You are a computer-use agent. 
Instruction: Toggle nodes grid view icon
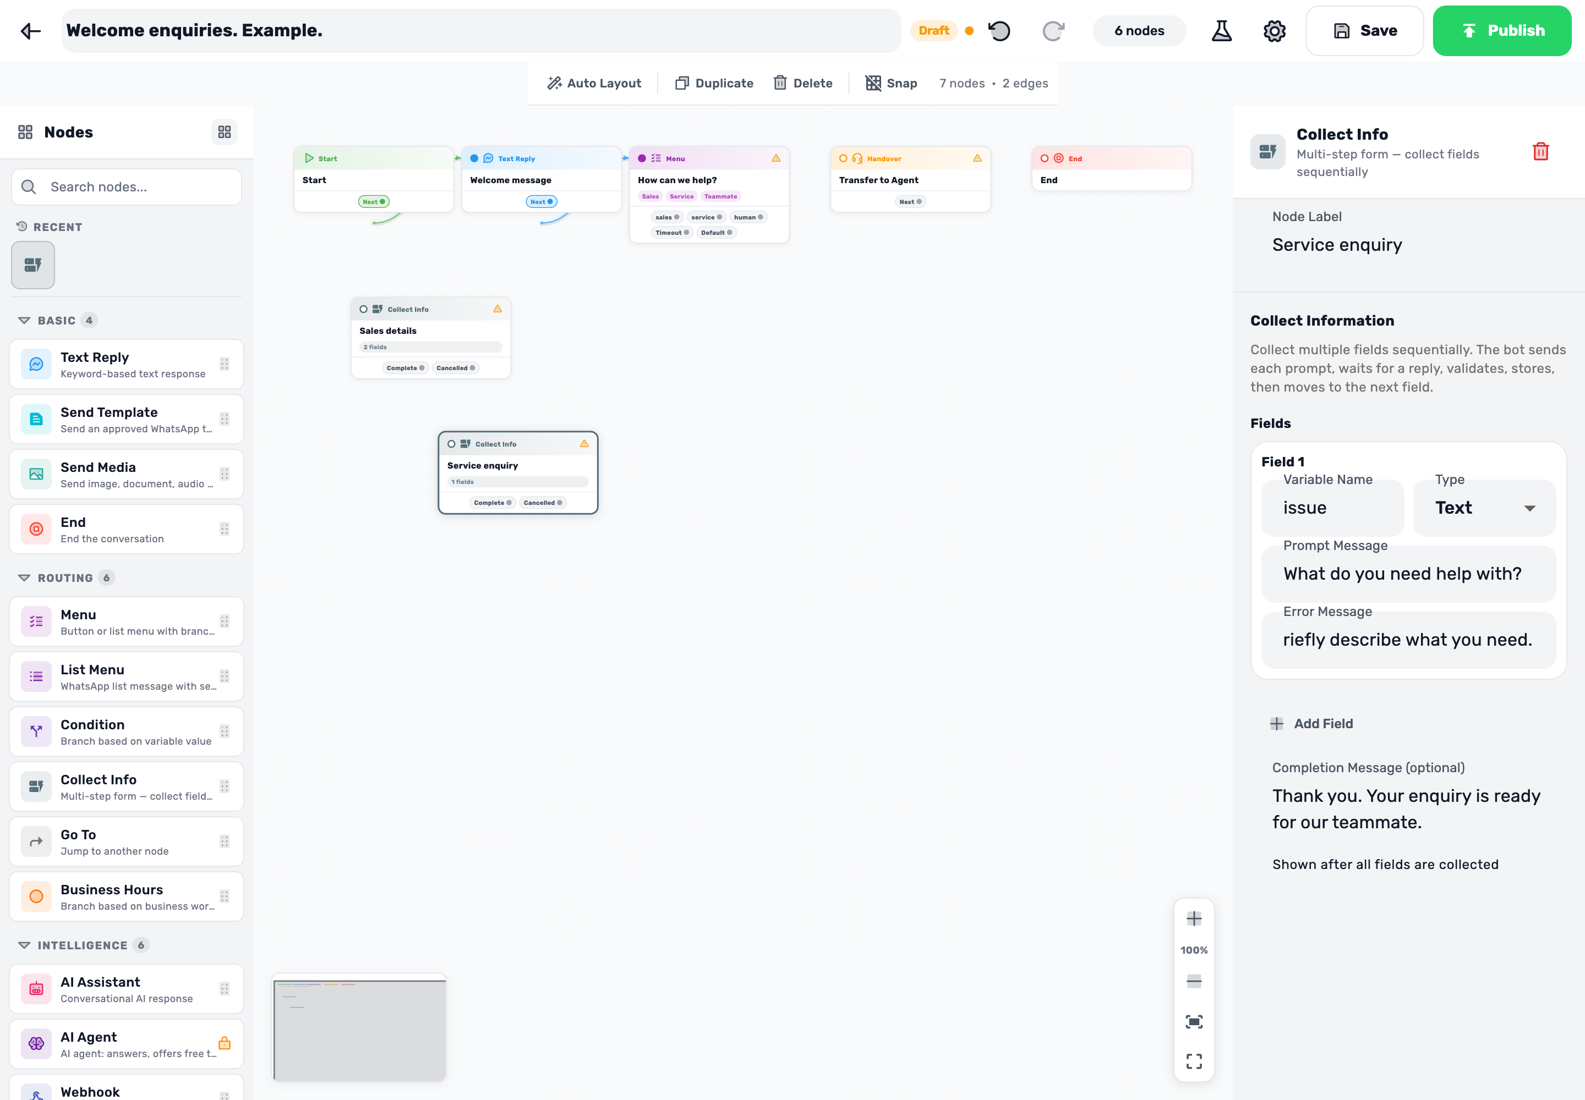[224, 131]
